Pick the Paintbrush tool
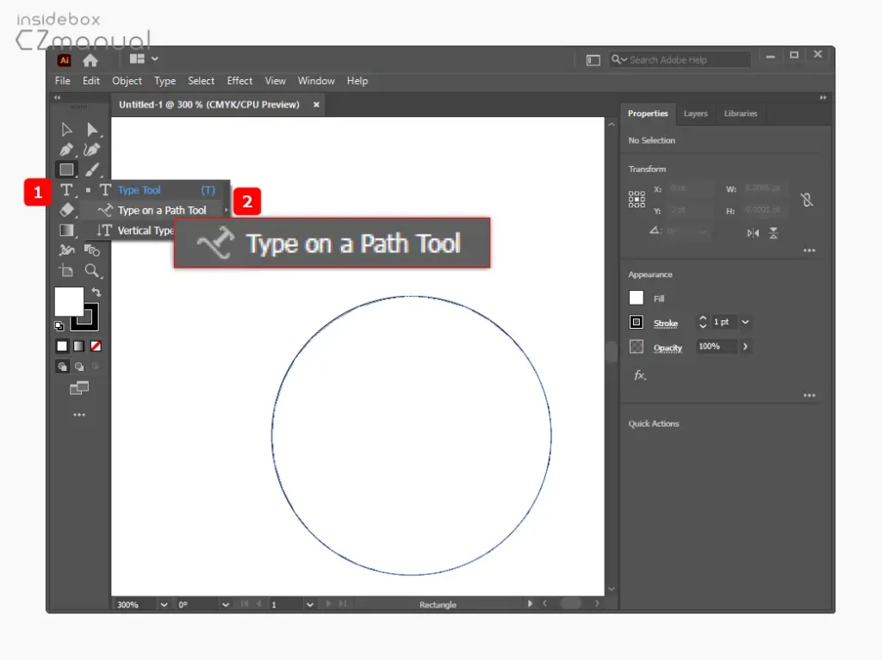 point(92,170)
